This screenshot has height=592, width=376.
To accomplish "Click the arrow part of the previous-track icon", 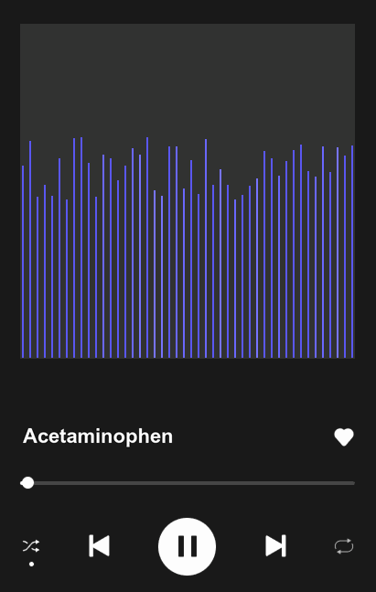I will [x=102, y=546].
